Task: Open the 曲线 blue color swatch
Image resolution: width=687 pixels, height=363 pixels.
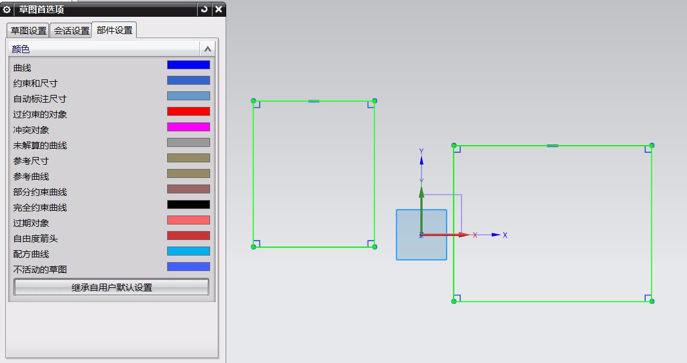Action: pos(188,65)
